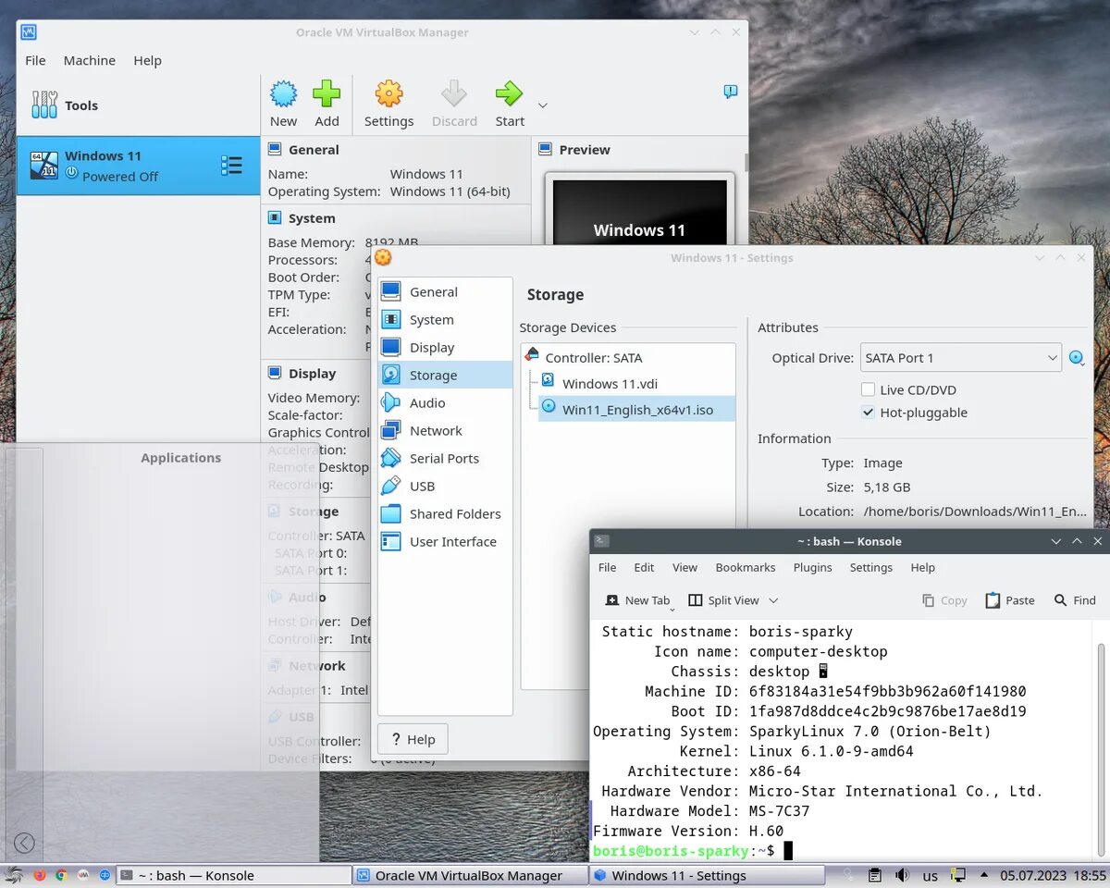The width and height of the screenshot is (1110, 888).
Task: Open the Bookmarks menu in Konsole
Action: (745, 567)
